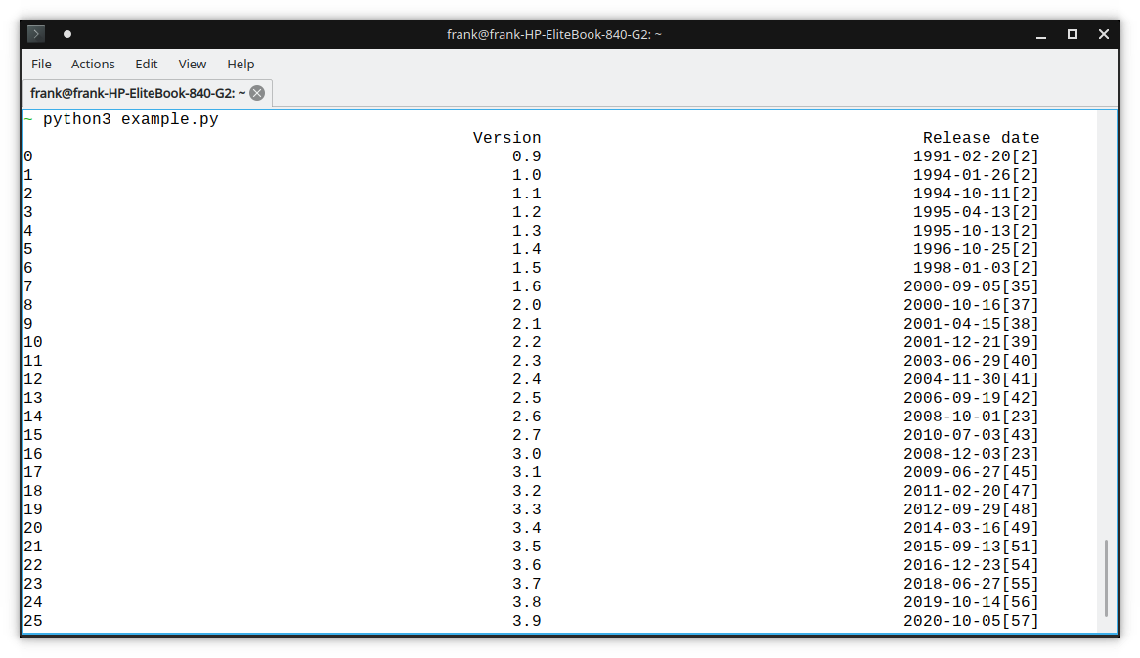Open the File menu
The width and height of the screenshot is (1140, 658).
[x=41, y=64]
